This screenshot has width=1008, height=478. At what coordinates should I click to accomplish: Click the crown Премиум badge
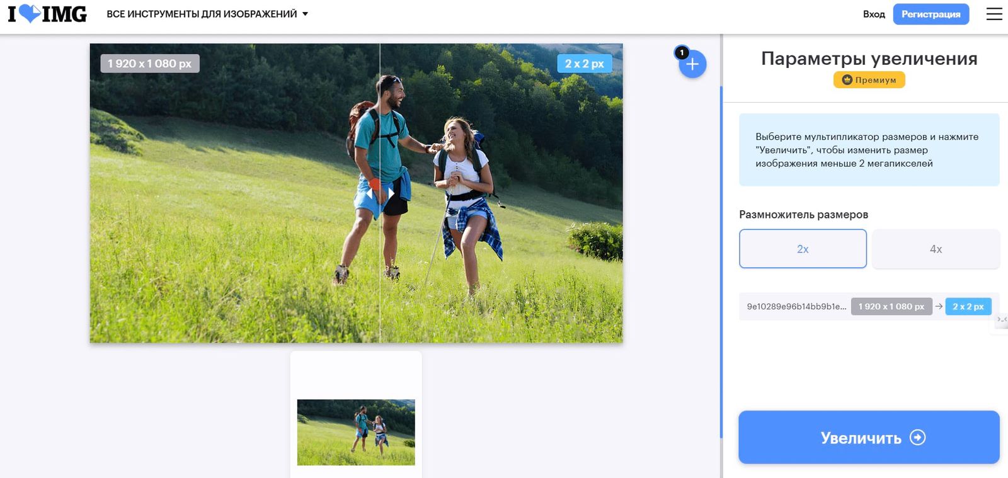pos(869,80)
